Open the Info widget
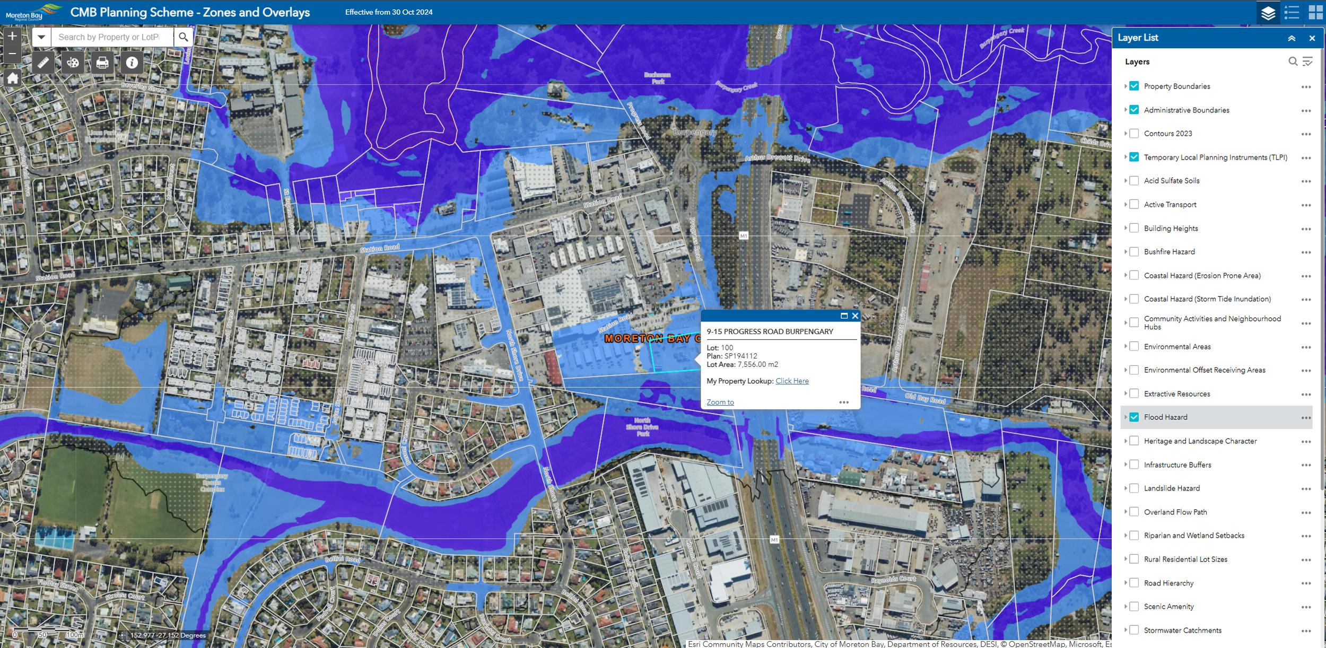The image size is (1326, 648). click(132, 63)
